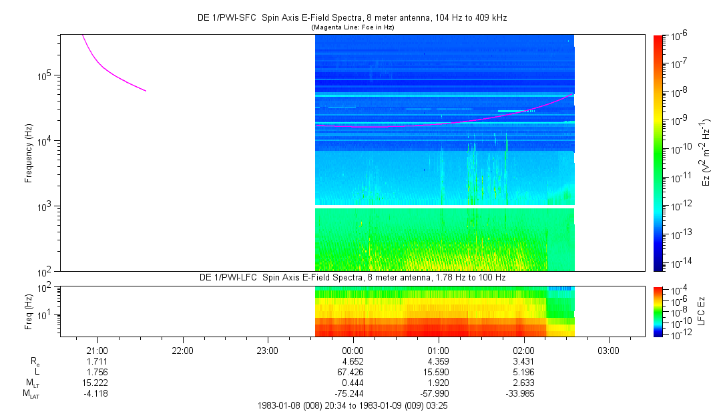Click the upper Ez rainbow color bar
The image size is (723, 414).
658,153
